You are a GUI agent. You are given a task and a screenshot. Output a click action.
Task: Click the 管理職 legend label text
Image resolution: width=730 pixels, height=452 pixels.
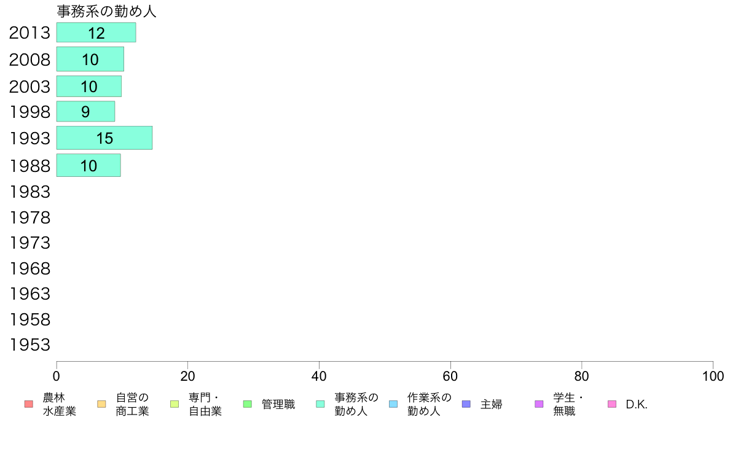coord(278,404)
